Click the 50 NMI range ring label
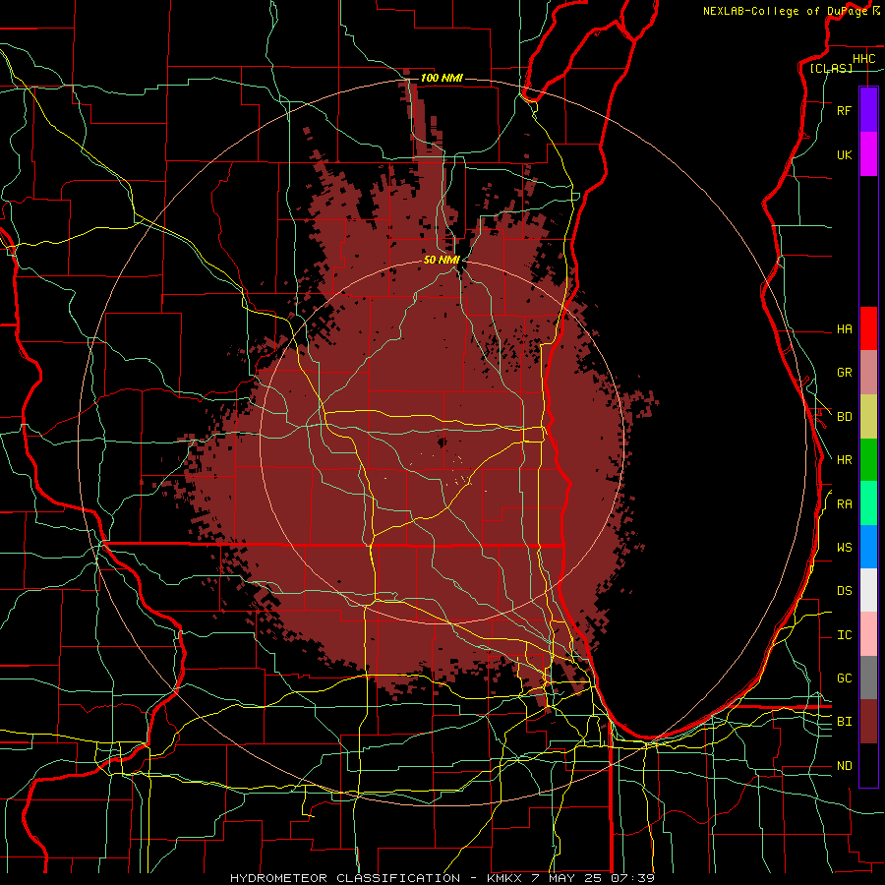 pyautogui.click(x=442, y=260)
